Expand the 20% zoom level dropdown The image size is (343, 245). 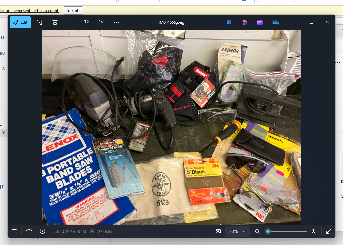pyautogui.click(x=237, y=231)
